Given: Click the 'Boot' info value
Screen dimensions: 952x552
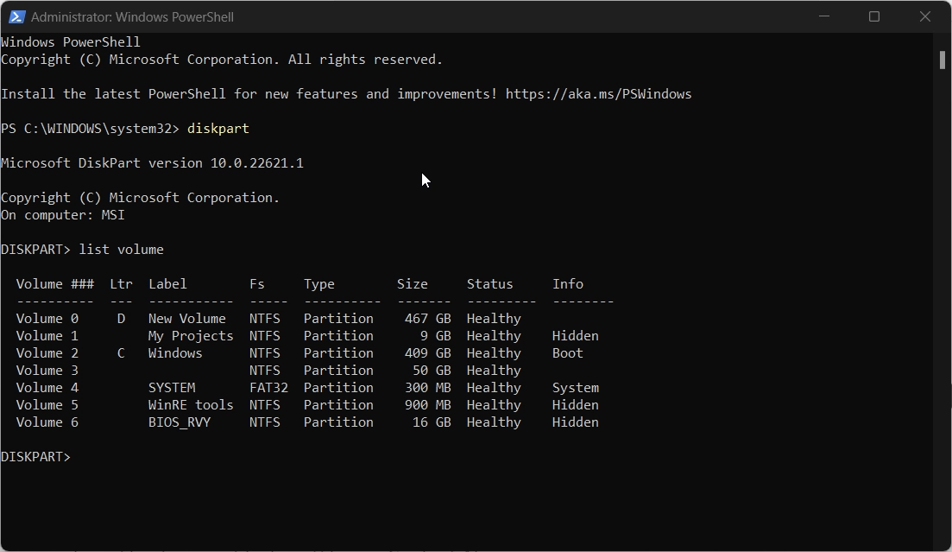Looking at the screenshot, I should 568,353.
